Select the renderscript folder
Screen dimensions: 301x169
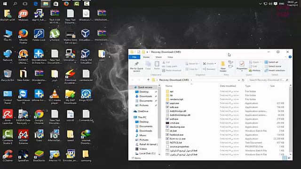(174, 99)
